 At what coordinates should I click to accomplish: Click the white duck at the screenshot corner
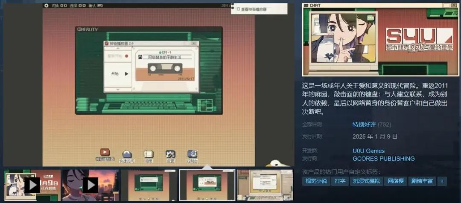pos(276,163)
